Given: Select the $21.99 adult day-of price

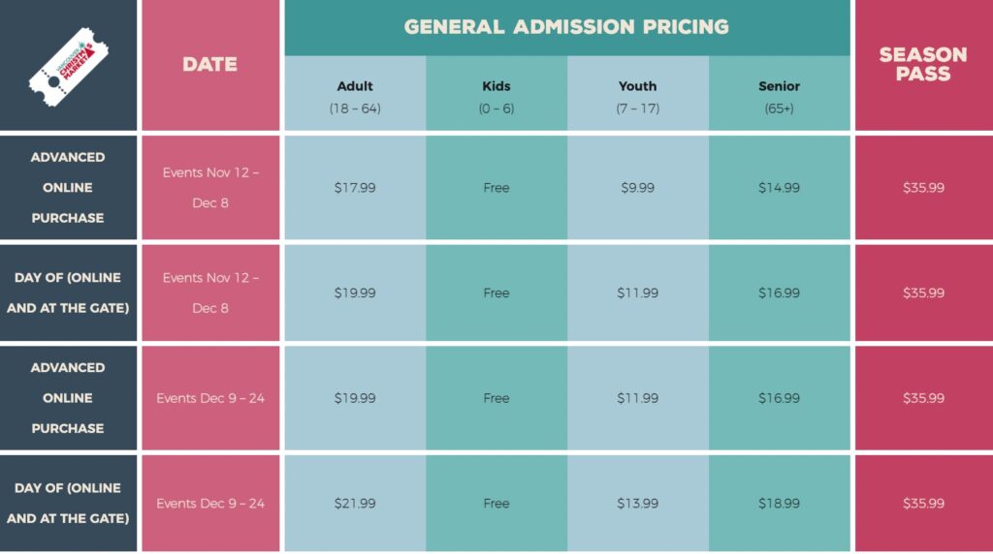Looking at the screenshot, I should coord(355,504).
